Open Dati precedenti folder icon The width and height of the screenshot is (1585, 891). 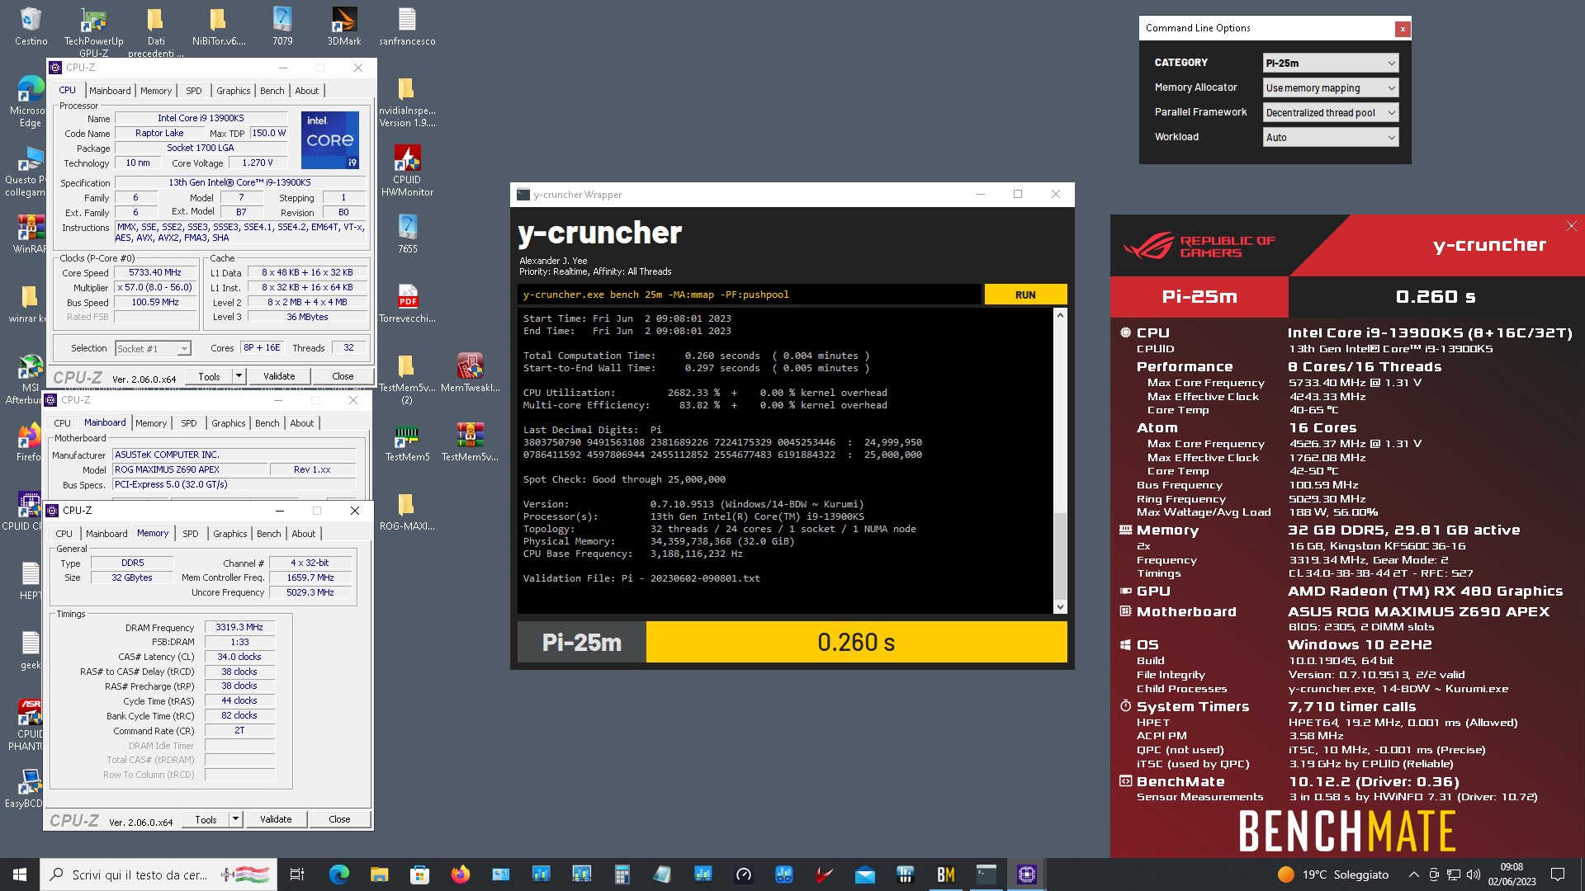click(155, 31)
